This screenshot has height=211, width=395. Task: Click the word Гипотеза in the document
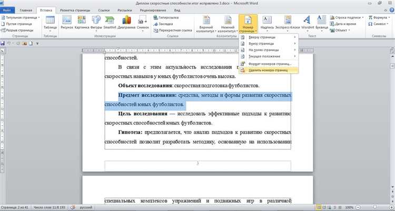(130, 132)
